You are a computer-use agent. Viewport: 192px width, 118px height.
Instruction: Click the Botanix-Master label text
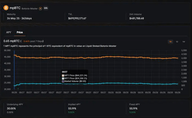click(x=30, y=8)
